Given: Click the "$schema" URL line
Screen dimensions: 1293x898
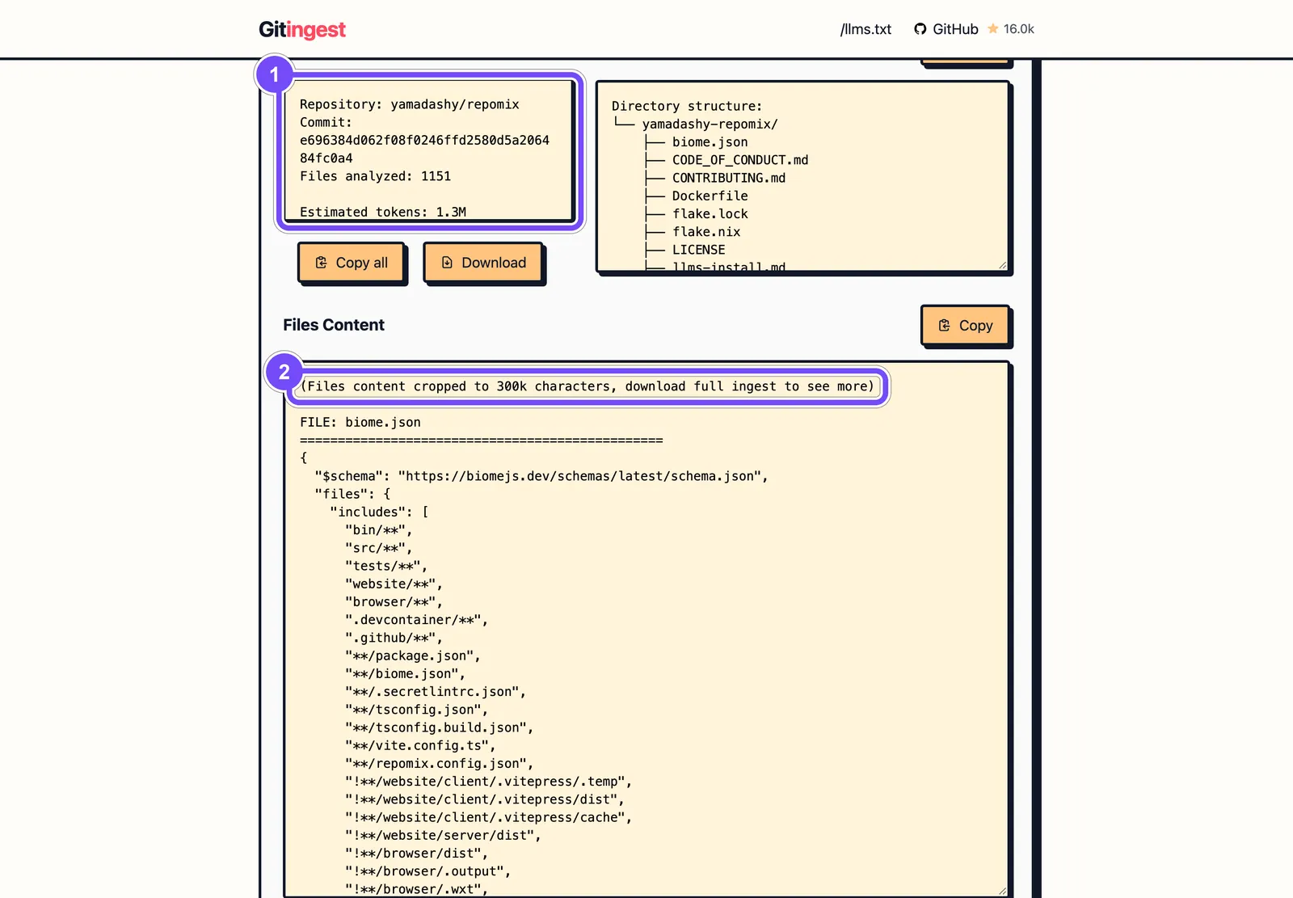Looking at the screenshot, I should tap(541, 476).
